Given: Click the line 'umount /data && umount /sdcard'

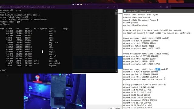Looking at the screenshot, I should 140,20.
